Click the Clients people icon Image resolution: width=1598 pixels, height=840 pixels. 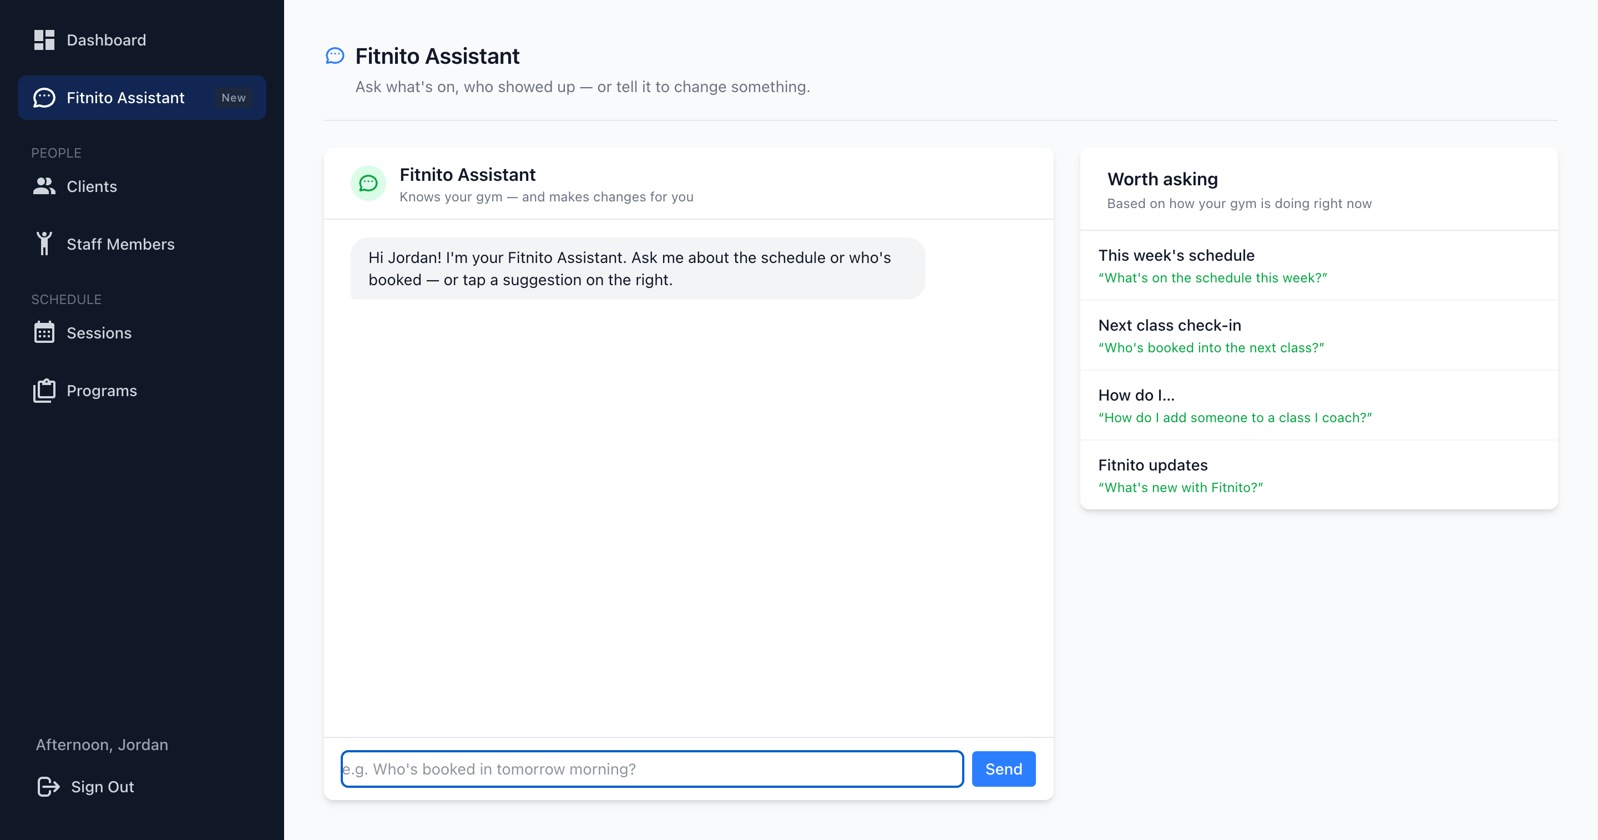click(44, 186)
